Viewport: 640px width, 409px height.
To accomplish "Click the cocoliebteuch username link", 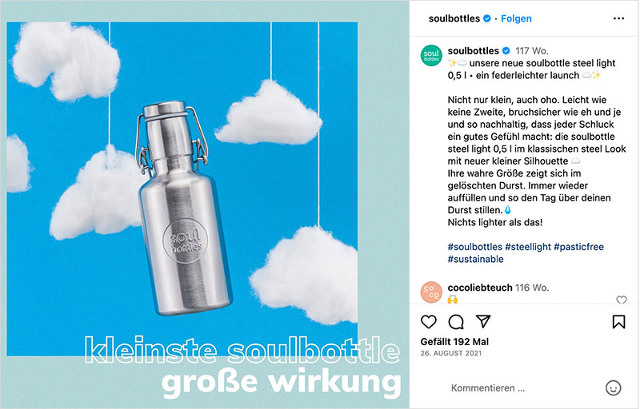I will 479,288.
